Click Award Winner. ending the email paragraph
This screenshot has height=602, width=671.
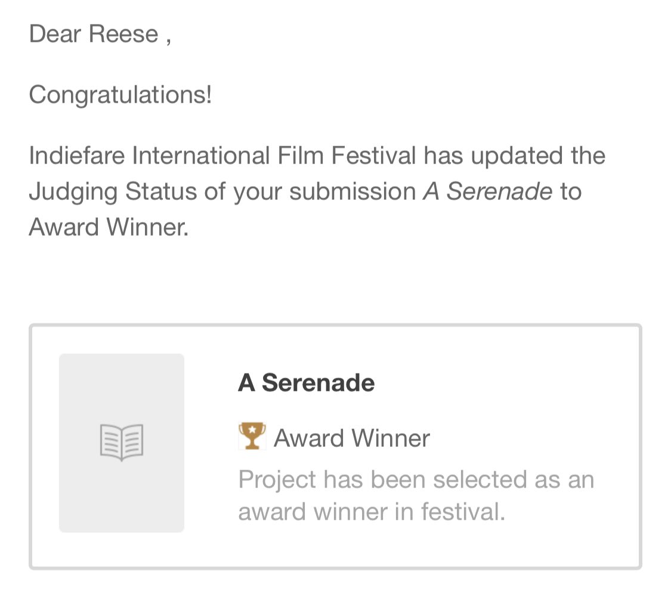[x=109, y=227]
